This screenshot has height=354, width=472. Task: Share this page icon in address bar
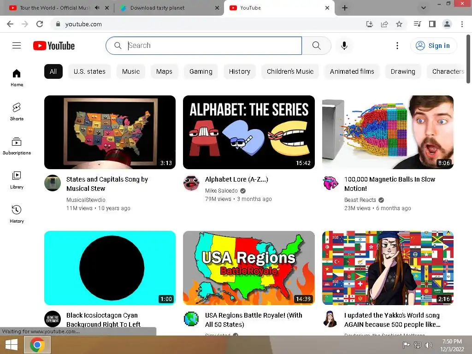click(x=384, y=24)
